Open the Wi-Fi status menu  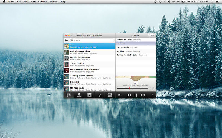(x=169, y=2)
